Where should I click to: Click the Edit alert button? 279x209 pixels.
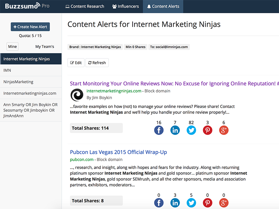(76, 63)
